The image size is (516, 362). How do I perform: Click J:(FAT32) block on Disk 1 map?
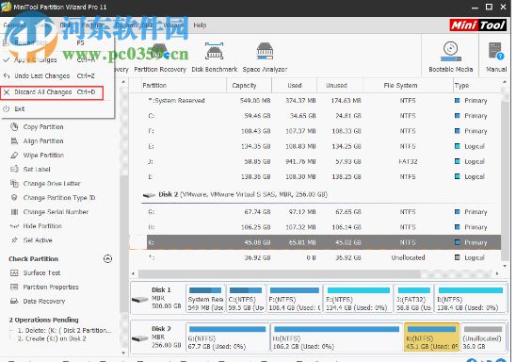pyautogui.click(x=413, y=299)
